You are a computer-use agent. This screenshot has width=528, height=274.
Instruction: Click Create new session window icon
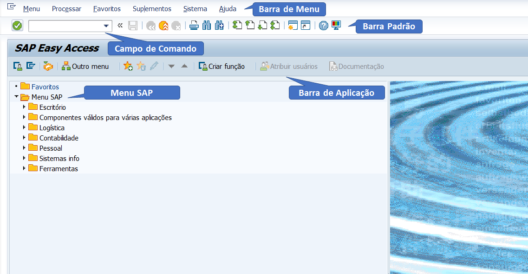293,26
